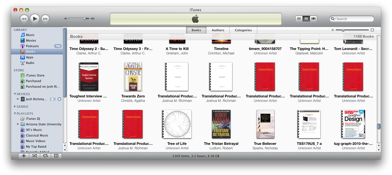This screenshot has height=175, width=392.
Task: Select the tug-graph-2010 Graphic Design cover
Action: [x=353, y=124]
